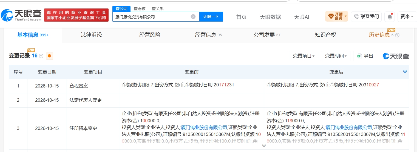
Task: Select the 查关系 search tab
Action: (157, 9)
